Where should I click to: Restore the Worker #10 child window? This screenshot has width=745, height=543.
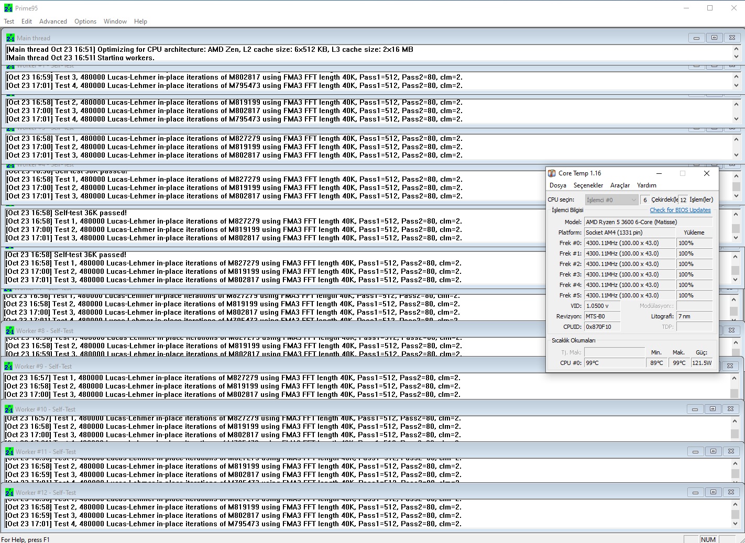tap(713, 409)
